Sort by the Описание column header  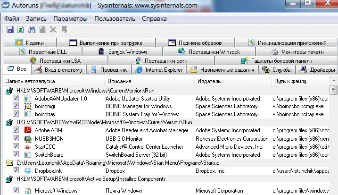[x=149, y=81]
